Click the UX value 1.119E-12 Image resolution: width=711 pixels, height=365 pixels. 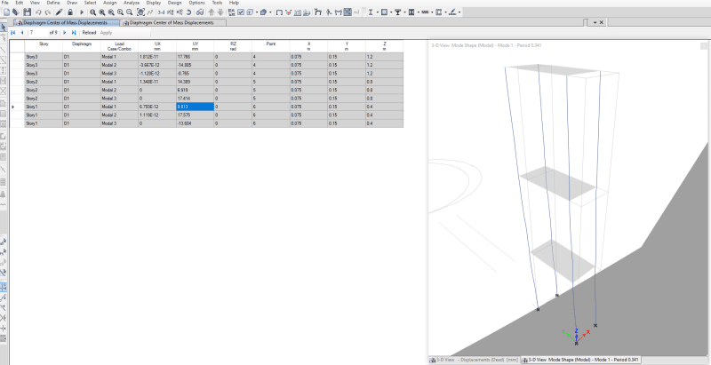pyautogui.click(x=157, y=115)
